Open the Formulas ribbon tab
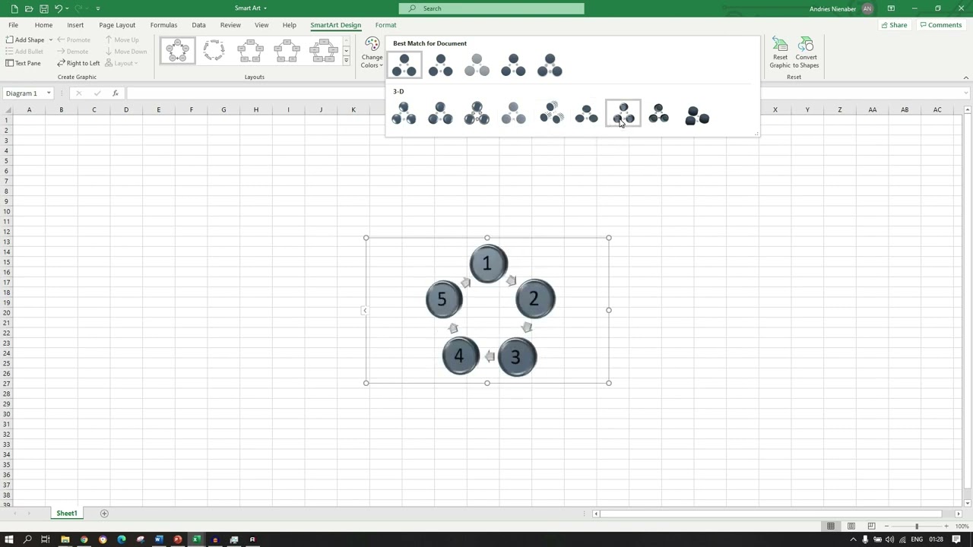Screen dimensions: 973x547 click(x=163, y=25)
